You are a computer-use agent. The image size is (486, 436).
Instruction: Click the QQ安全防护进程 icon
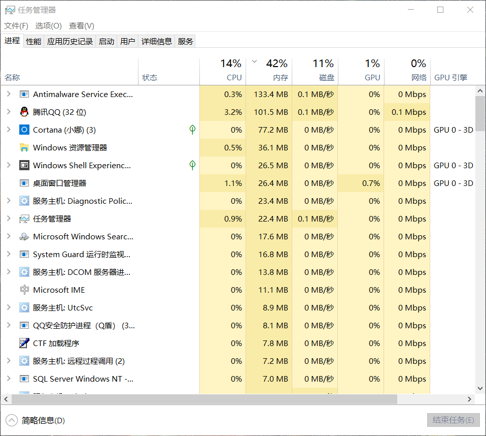click(x=24, y=325)
